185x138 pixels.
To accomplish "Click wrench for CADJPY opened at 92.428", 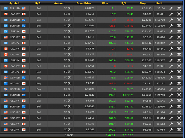I will pyautogui.click(x=171, y=55).
